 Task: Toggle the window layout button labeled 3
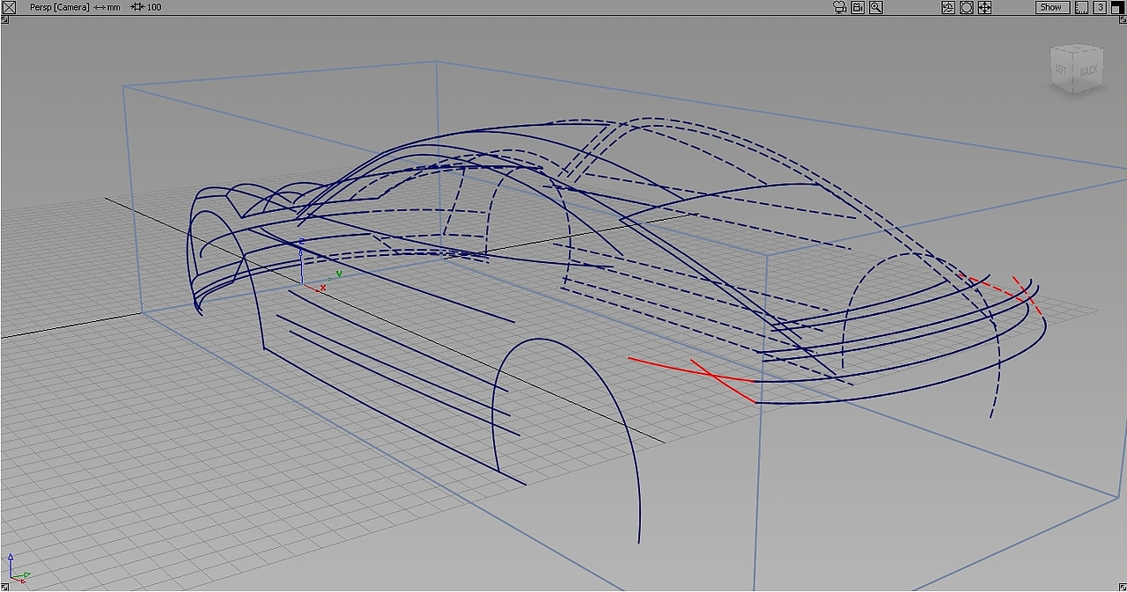[x=1100, y=7]
